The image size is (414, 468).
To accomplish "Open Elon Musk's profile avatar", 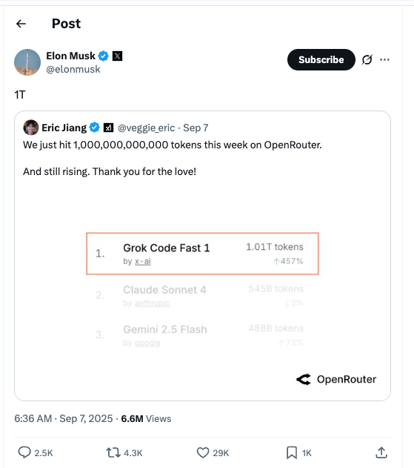I will (x=27, y=62).
